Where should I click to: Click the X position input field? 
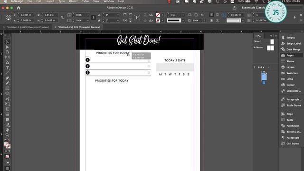pos(28,15)
